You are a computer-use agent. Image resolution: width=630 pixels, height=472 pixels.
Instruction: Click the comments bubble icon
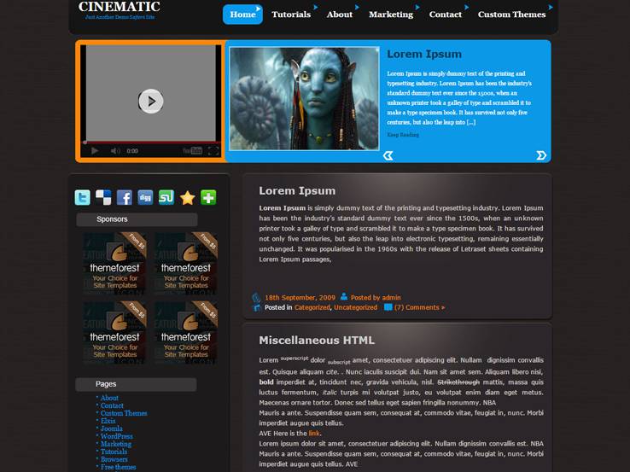point(388,307)
